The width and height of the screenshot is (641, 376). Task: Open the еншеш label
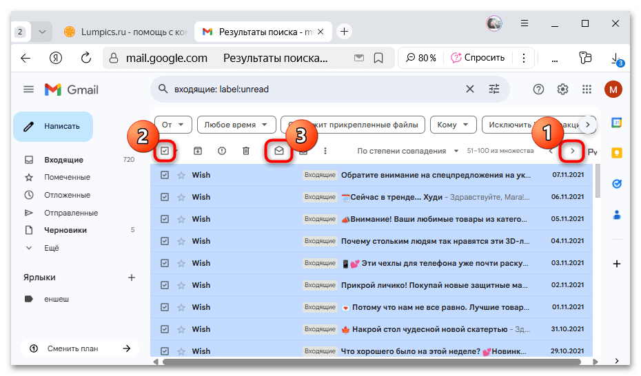coord(57,300)
